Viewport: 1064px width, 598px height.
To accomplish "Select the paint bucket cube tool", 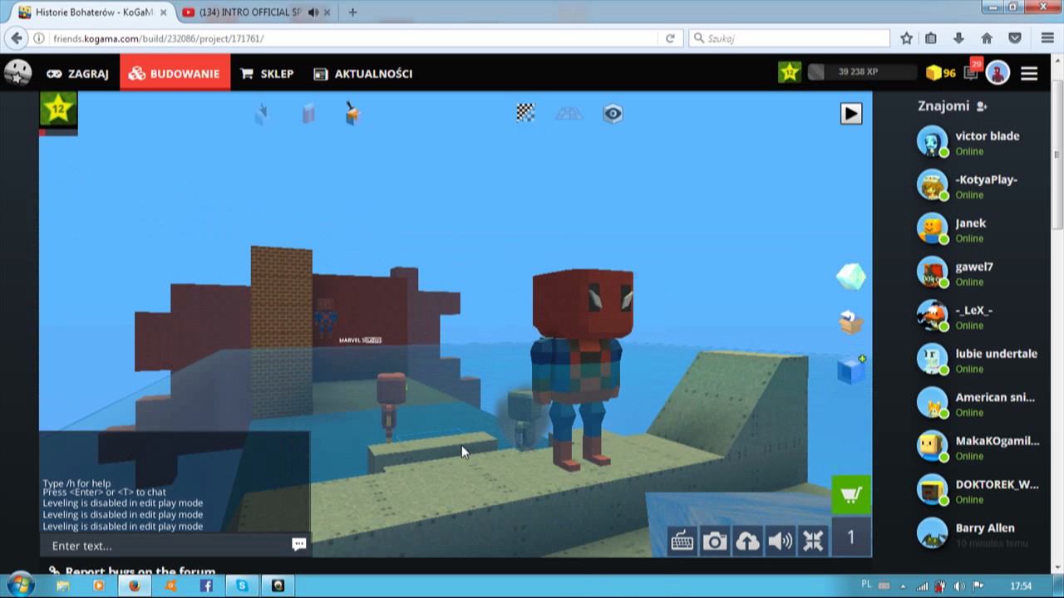I will click(x=352, y=114).
